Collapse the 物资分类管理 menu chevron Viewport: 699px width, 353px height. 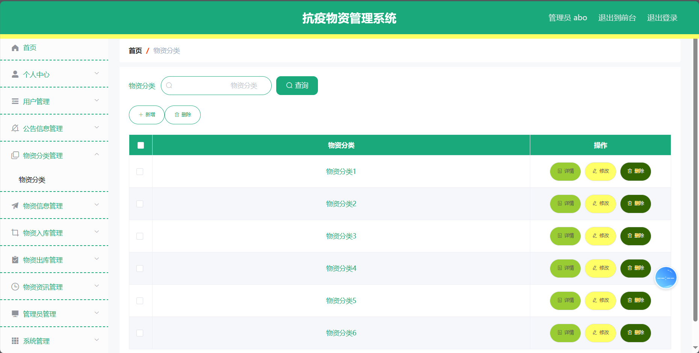(97, 154)
